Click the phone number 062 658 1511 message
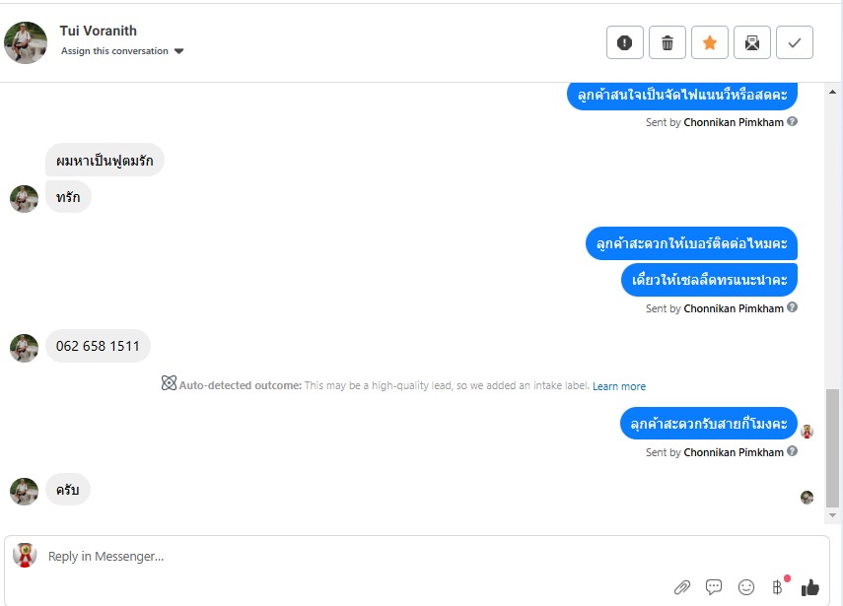Screen dimensions: 843x606 (98, 346)
